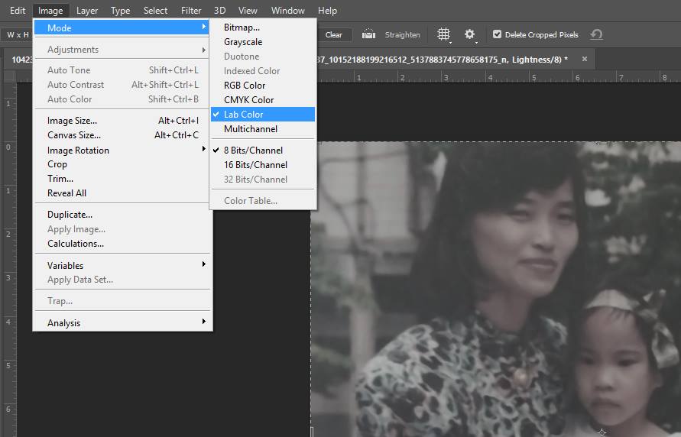The height and width of the screenshot is (437, 681).
Task: Toggle the Delete Cropped Pixels checkbox
Action: (498, 34)
